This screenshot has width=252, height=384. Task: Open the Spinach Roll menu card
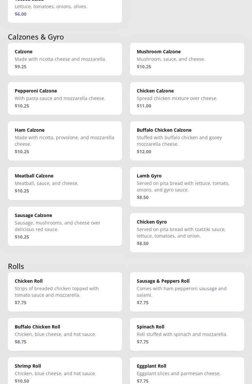(x=187, y=334)
